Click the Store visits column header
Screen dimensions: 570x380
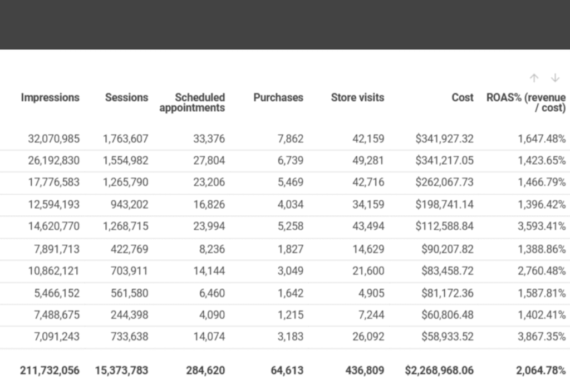point(357,97)
